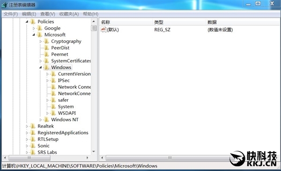Sort by the 数据 column header
Viewport: 281px width, 171px height.
click(x=243, y=22)
